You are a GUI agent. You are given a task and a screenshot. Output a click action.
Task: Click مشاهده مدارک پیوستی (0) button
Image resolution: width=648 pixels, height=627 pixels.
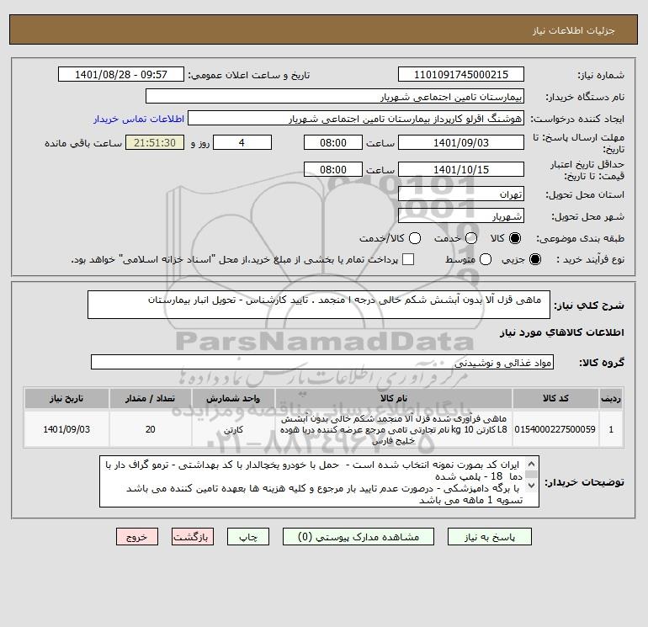click(x=359, y=537)
